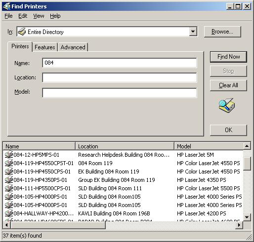Screen dimensions: 254x242
Task: Click printer icon for 084-12-HP5MPS-01
Action: click(x=9, y=154)
